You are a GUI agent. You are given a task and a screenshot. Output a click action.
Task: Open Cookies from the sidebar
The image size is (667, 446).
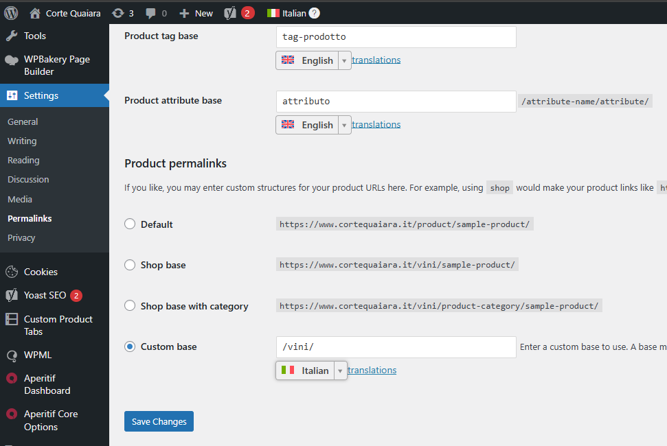click(41, 272)
